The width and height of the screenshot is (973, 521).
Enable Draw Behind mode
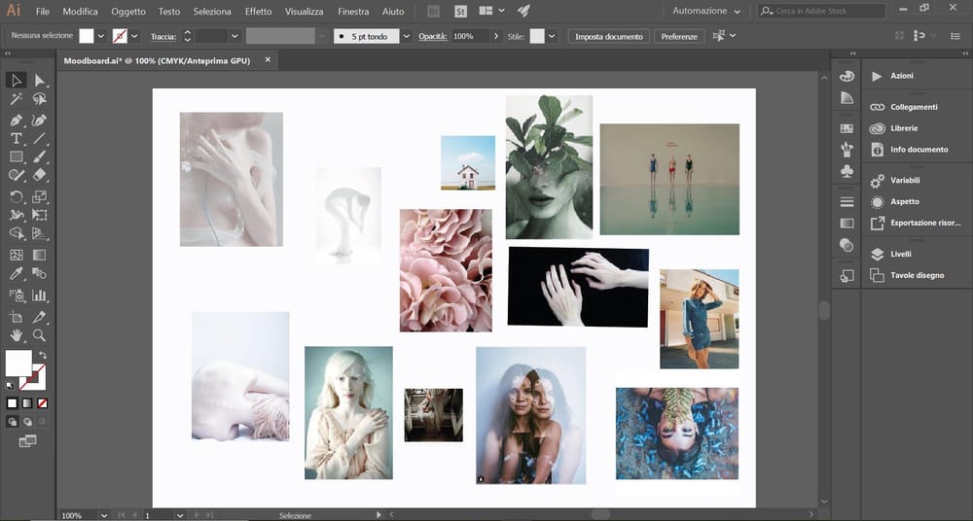coord(27,422)
